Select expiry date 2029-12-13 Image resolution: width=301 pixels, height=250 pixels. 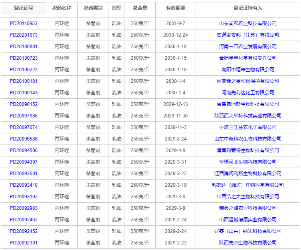[176, 104]
